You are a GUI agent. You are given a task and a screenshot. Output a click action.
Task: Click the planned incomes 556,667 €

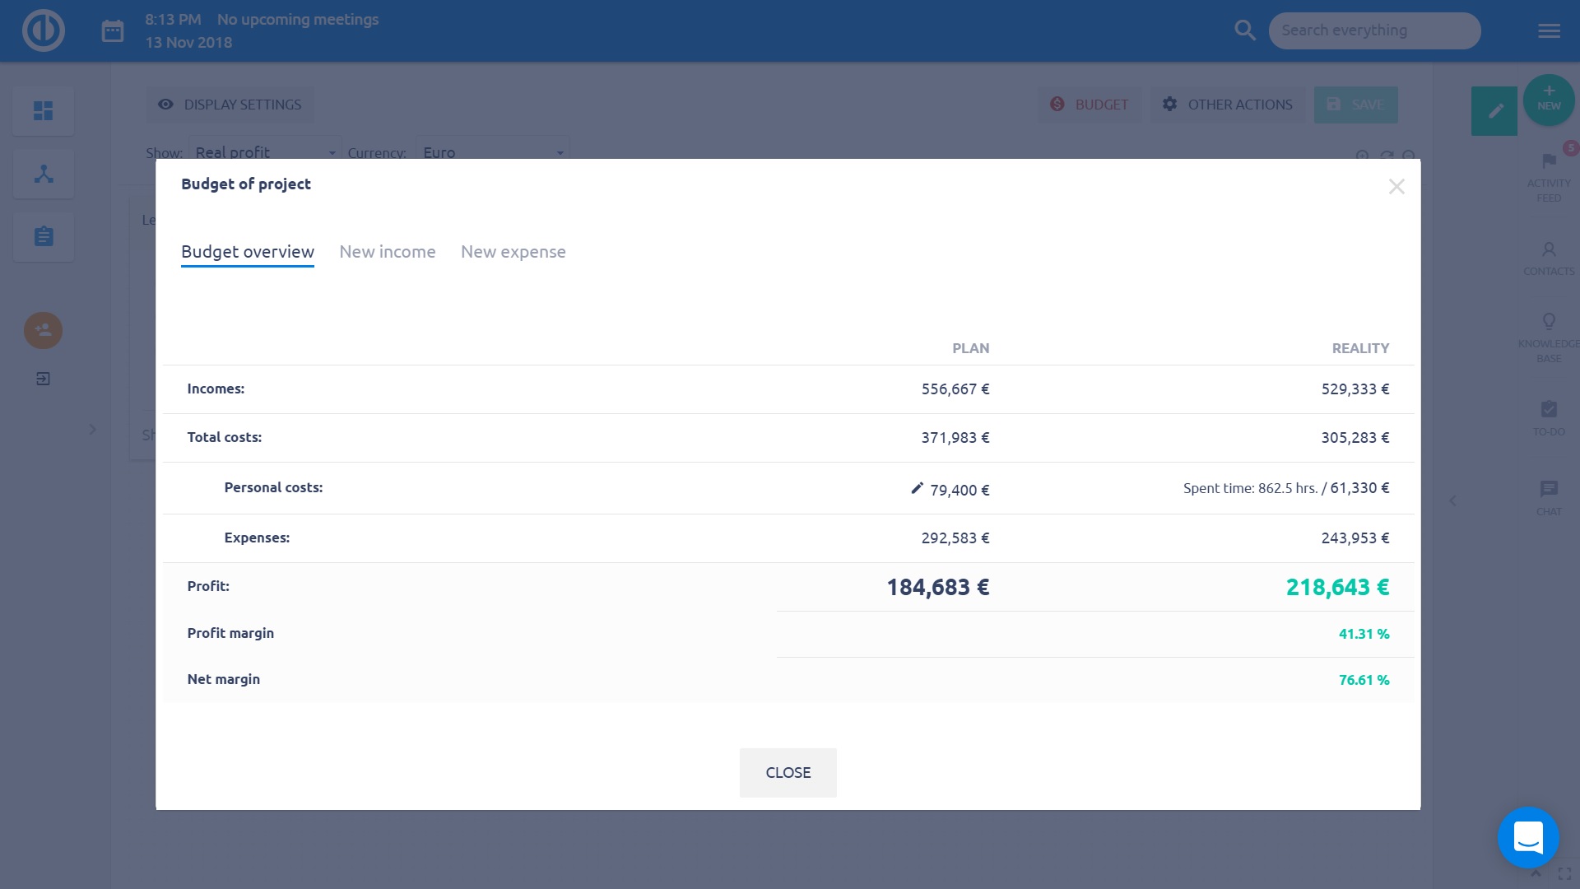click(x=955, y=389)
